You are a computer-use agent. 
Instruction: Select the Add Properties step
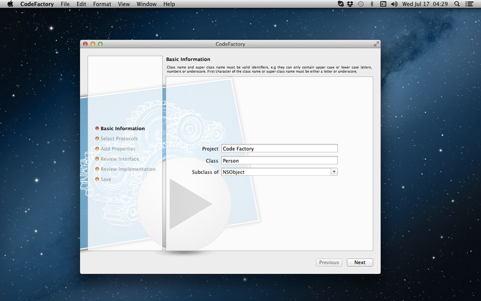click(115, 149)
